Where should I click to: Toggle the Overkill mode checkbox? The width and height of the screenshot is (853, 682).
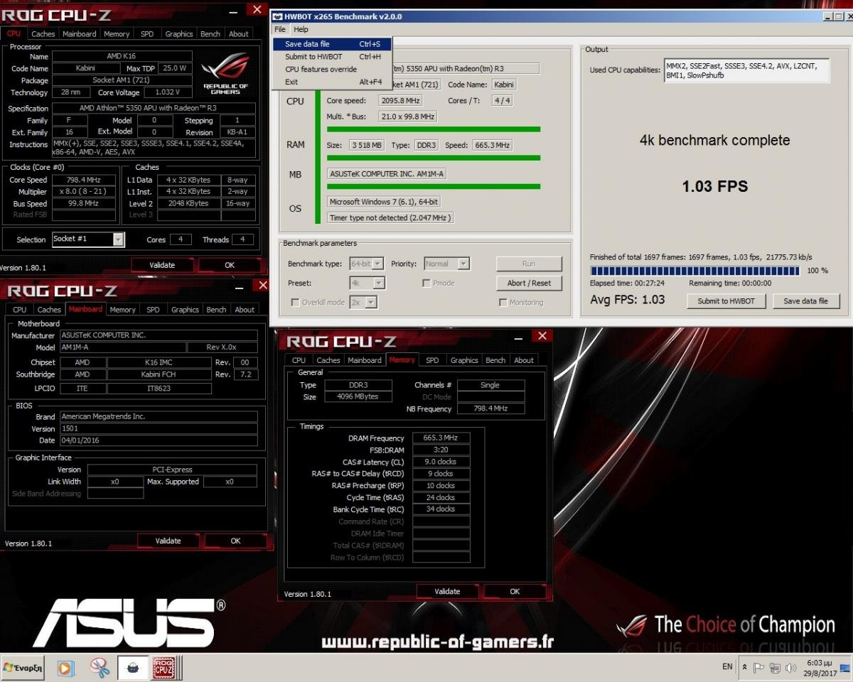(296, 303)
